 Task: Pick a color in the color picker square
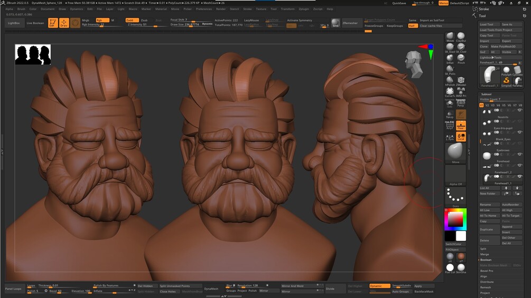click(455, 219)
